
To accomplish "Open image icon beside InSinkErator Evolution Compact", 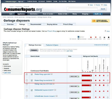I will [57, 96].
